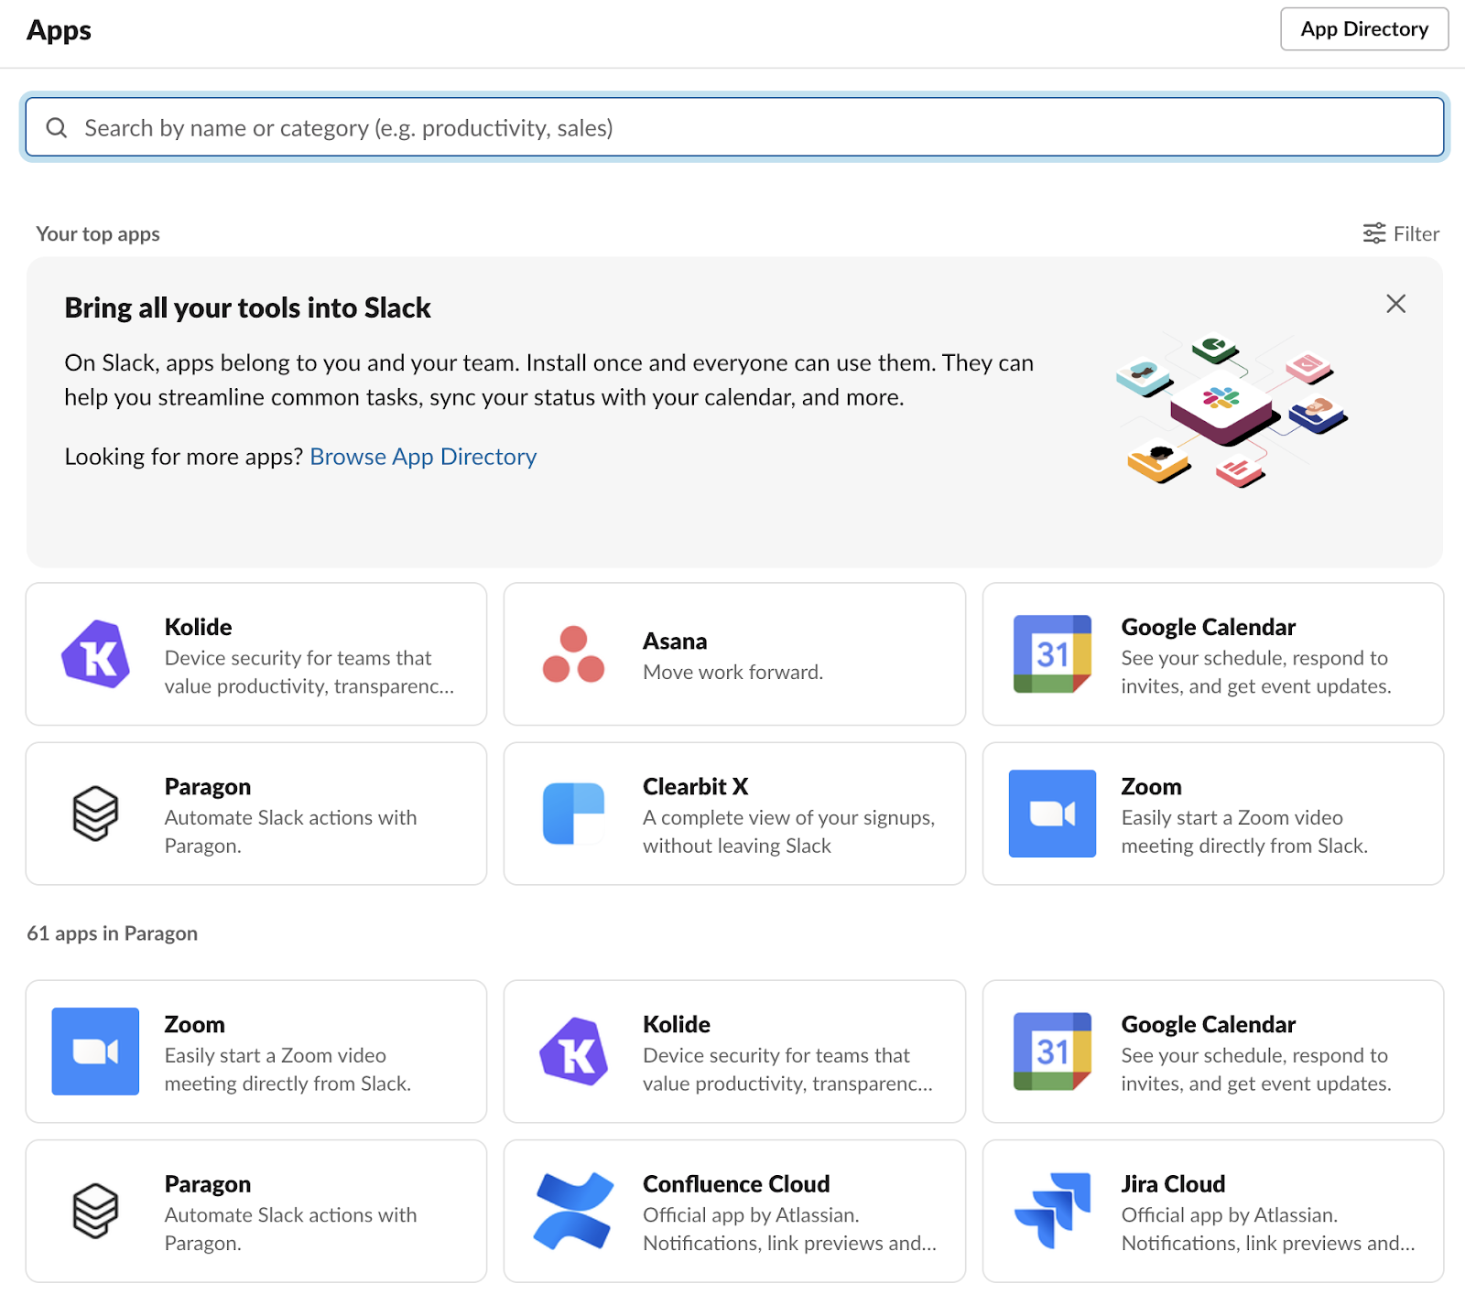This screenshot has height=1294, width=1465.
Task: Select Paragon title in 61 apps section
Action: click(208, 1184)
